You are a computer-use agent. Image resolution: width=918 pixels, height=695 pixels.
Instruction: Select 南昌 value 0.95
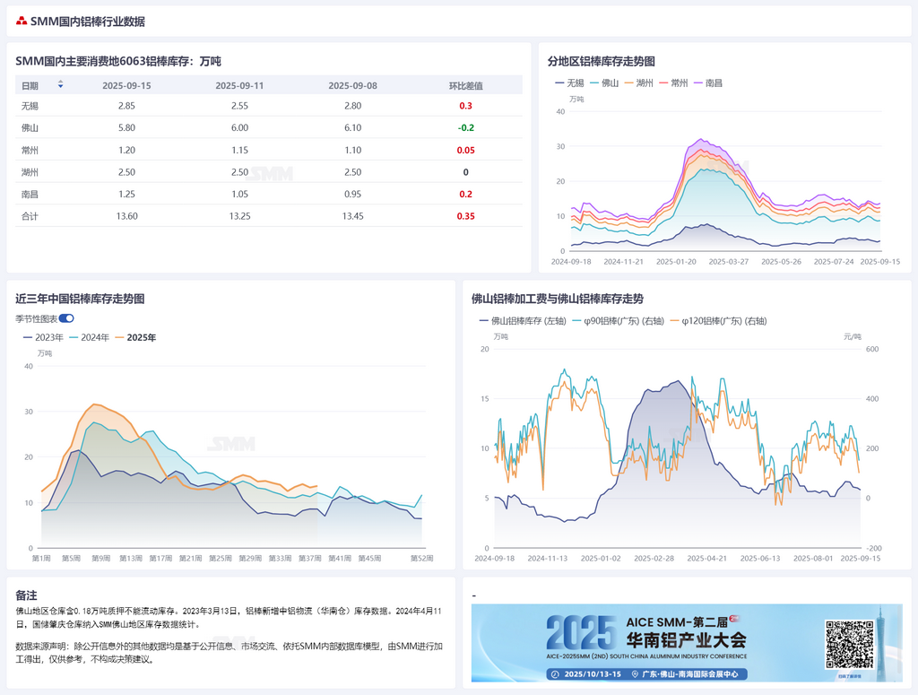click(x=352, y=194)
